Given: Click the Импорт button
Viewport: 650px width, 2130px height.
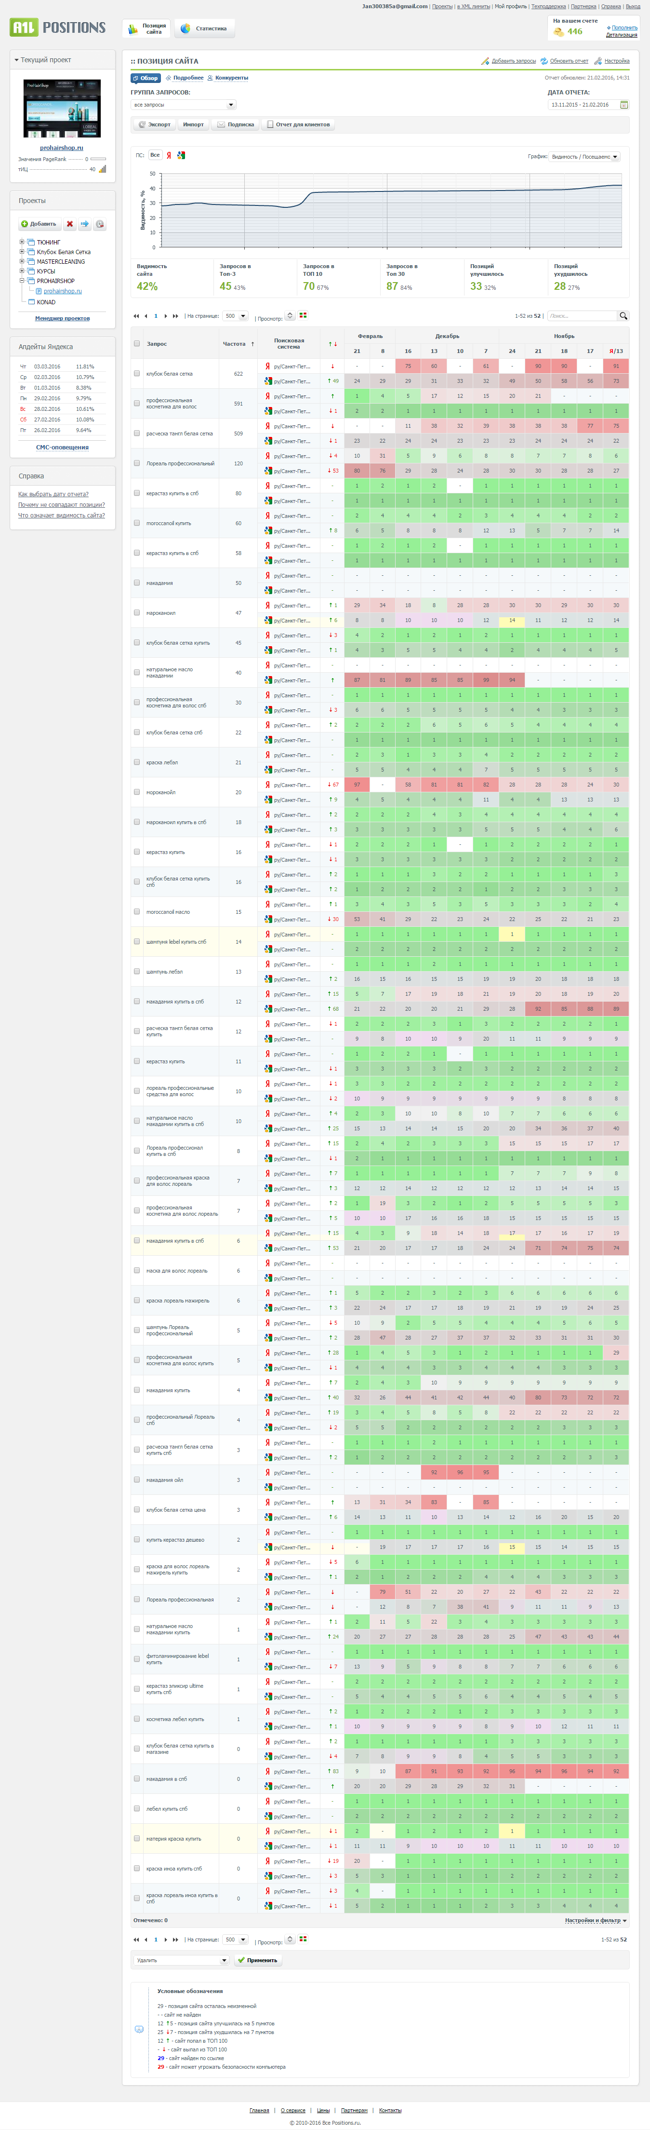Looking at the screenshot, I should [x=193, y=125].
